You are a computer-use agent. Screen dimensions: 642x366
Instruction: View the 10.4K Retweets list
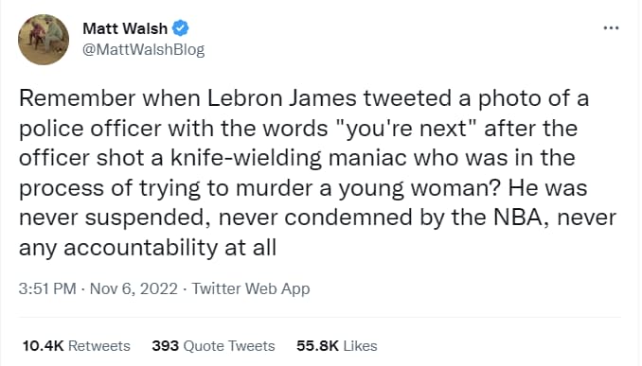(x=76, y=346)
